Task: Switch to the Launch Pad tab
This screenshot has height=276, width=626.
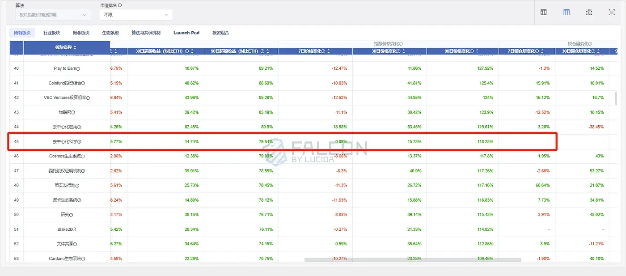Action: pos(186,32)
